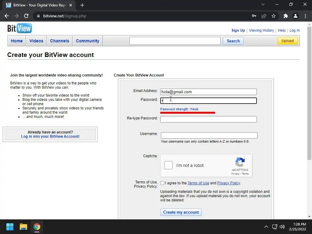Screen dimensions: 312x234
Task: Tick the agree to Terms checkbox
Action: click(x=162, y=183)
